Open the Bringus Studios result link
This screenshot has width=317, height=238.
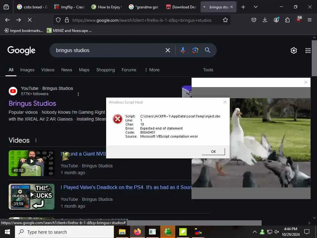coord(32,104)
